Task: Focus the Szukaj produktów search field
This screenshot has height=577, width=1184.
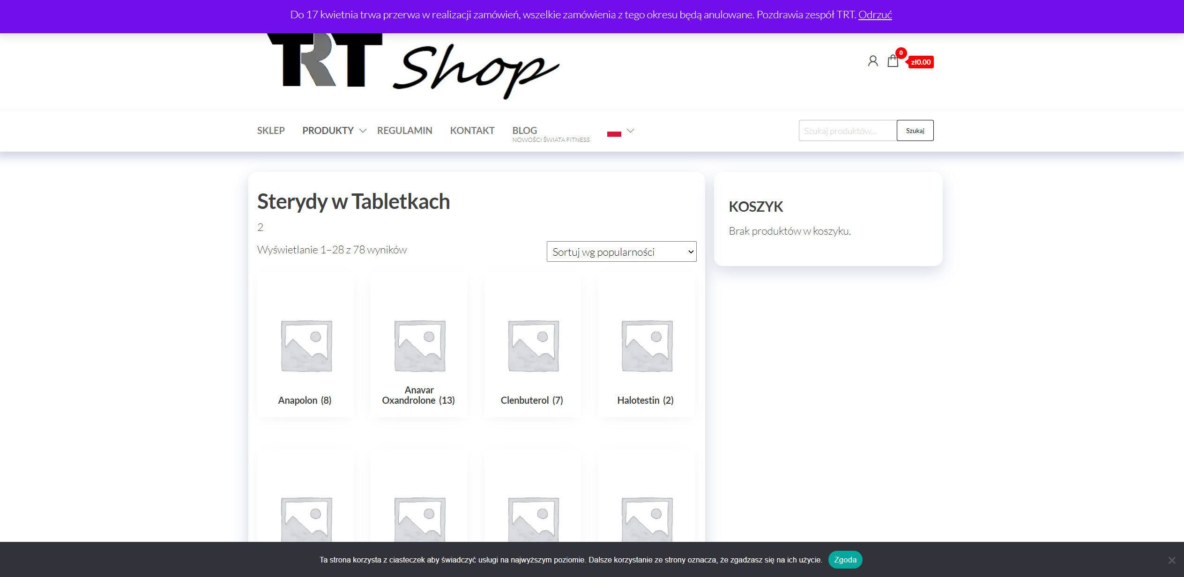Action: (847, 131)
